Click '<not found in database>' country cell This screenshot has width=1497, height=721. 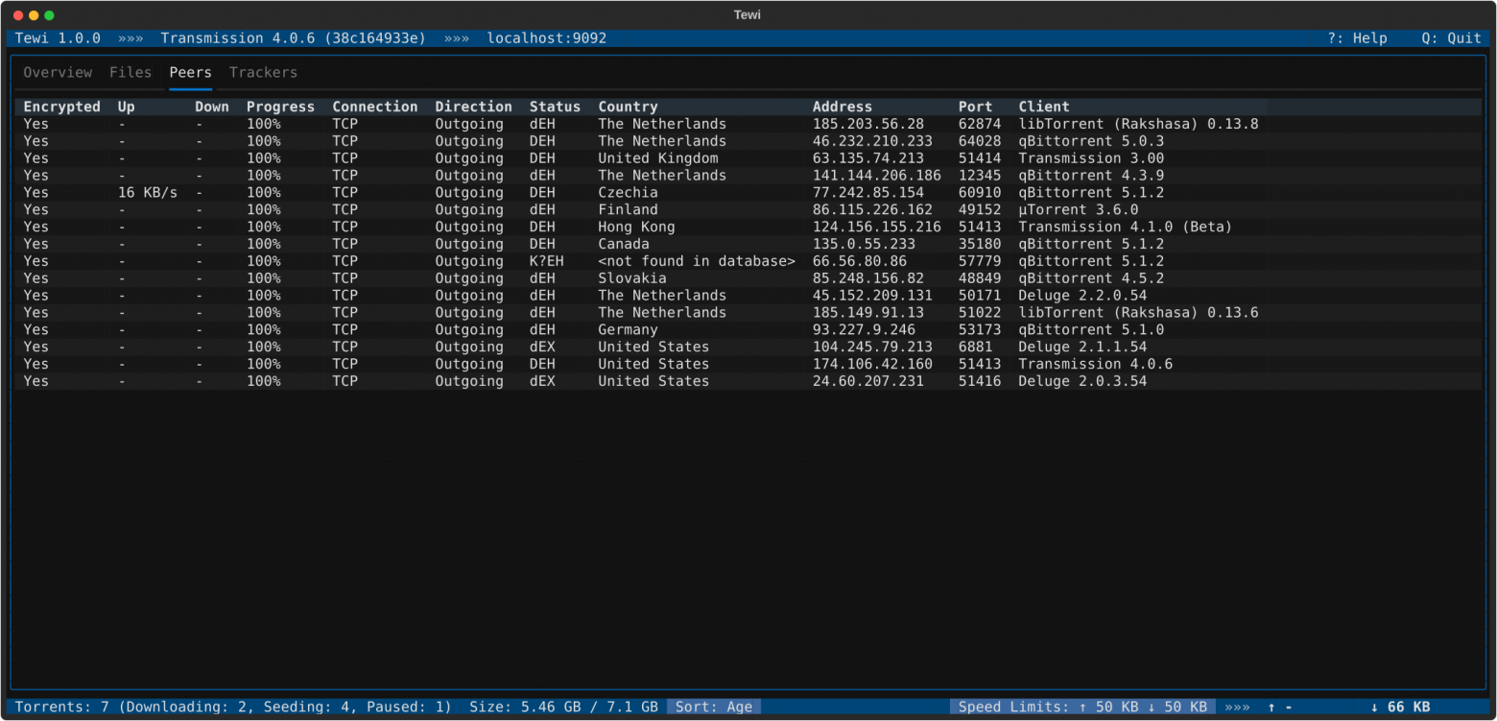(697, 261)
